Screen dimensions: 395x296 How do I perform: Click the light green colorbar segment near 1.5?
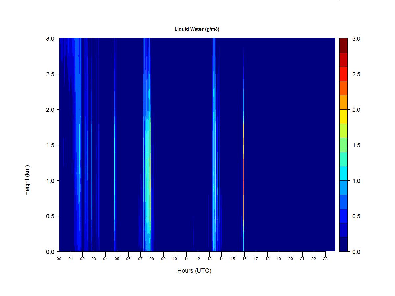[x=343, y=145]
